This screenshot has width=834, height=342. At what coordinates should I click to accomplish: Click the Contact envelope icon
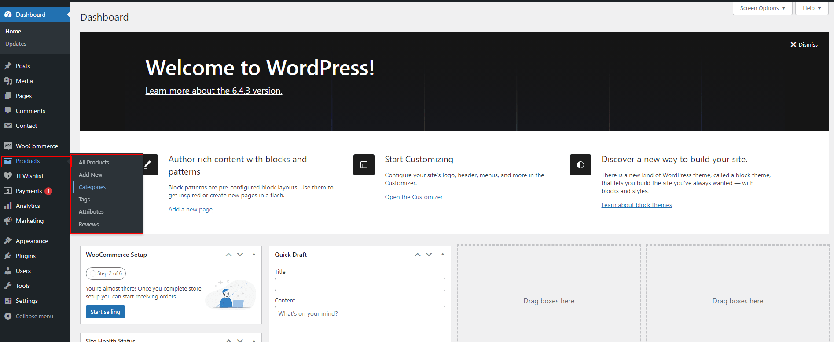[x=8, y=126]
